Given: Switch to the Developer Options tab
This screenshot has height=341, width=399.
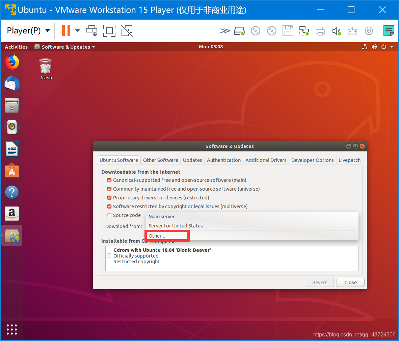Looking at the screenshot, I should (312, 160).
